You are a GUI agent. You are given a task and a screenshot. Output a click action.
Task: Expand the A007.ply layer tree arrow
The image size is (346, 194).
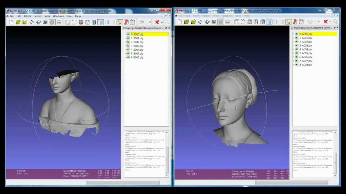(x=294, y=61)
